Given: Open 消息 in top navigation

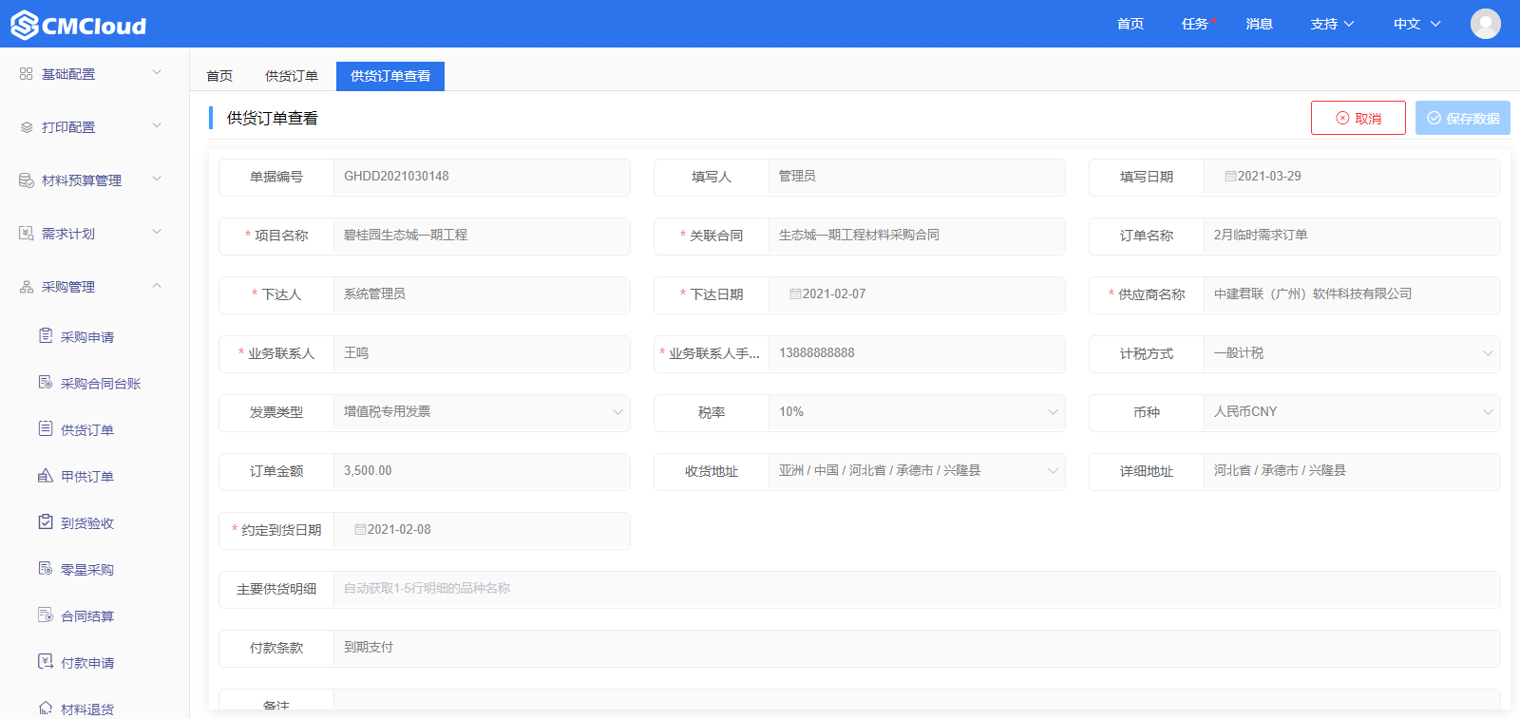Looking at the screenshot, I should [x=1260, y=24].
